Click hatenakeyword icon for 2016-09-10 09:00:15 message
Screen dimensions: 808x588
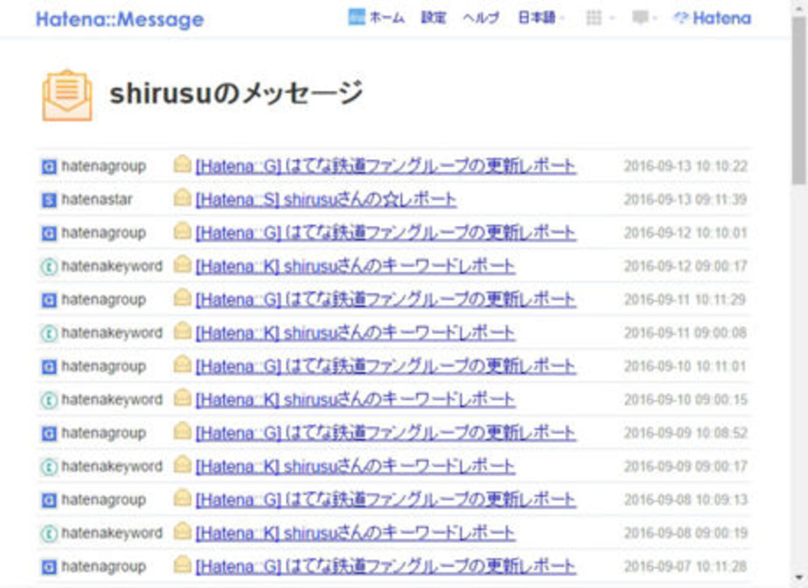tap(49, 400)
